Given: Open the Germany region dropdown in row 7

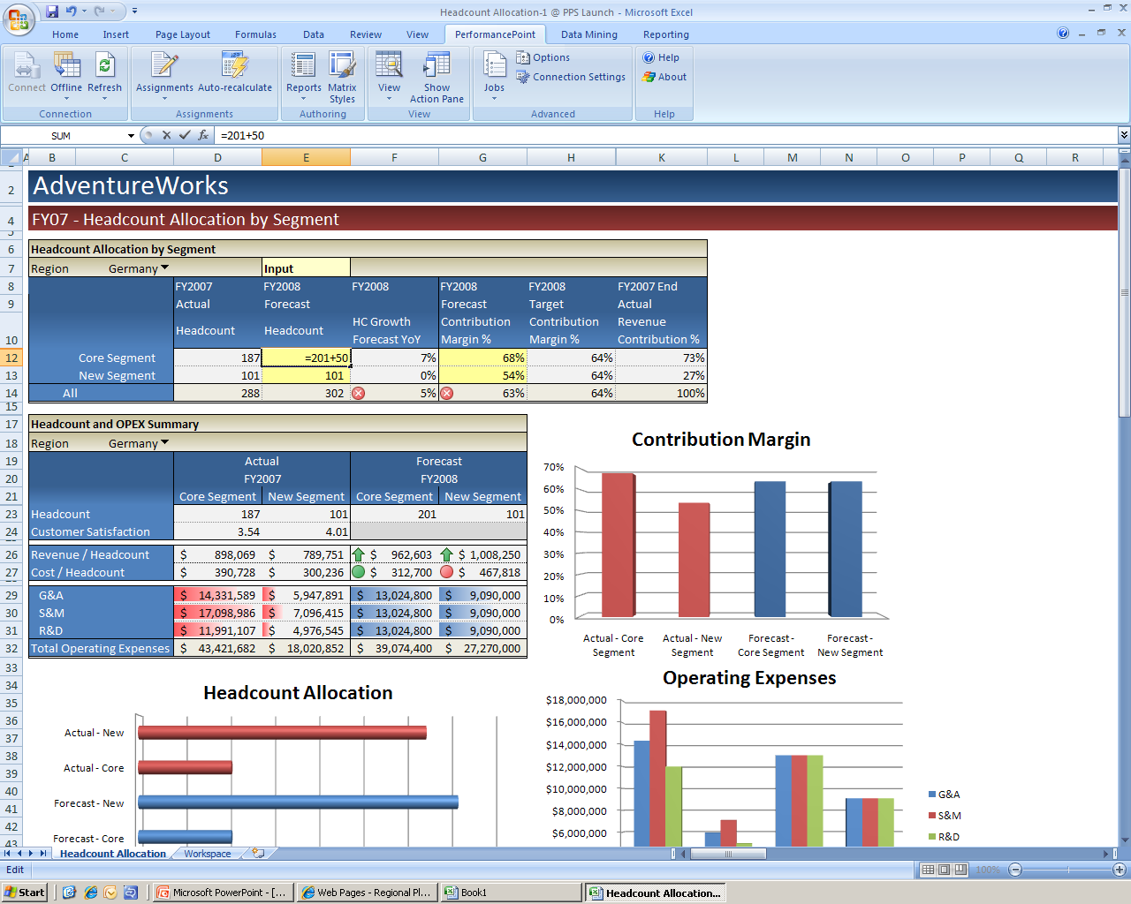Looking at the screenshot, I should 164,268.
